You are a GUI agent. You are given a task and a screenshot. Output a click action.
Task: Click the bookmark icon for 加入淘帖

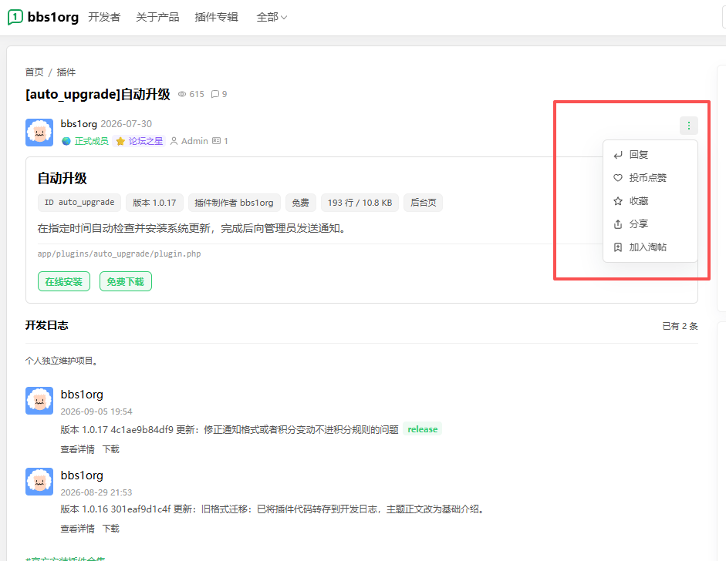(618, 247)
